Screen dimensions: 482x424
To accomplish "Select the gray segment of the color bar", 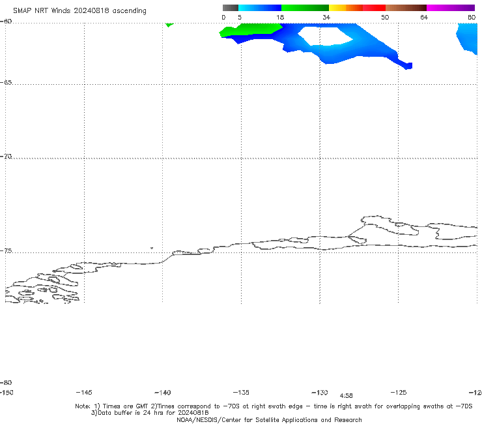I will [x=230, y=8].
